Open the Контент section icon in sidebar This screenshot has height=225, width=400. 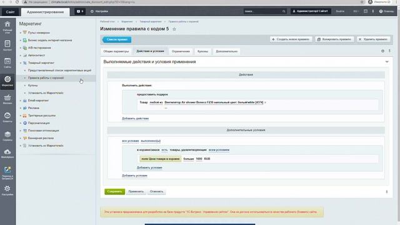[x=7, y=44]
